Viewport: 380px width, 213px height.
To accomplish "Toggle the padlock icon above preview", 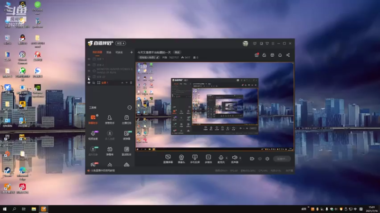I will click(x=264, y=55).
